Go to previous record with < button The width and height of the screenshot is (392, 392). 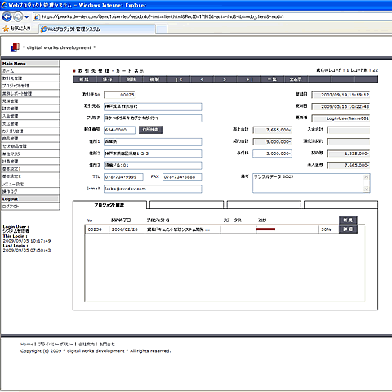coord(202,79)
